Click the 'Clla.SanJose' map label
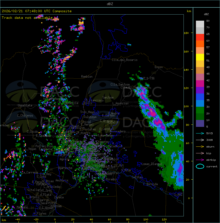220x223 pixels. (x=120, y=84)
